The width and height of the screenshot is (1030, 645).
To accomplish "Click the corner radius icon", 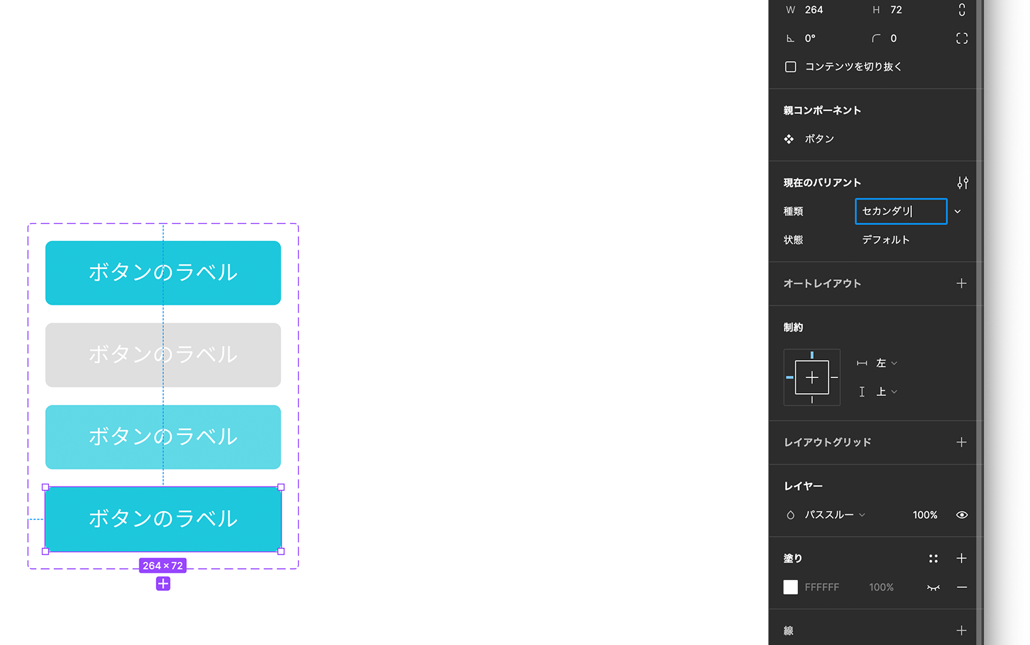I will click(x=875, y=38).
